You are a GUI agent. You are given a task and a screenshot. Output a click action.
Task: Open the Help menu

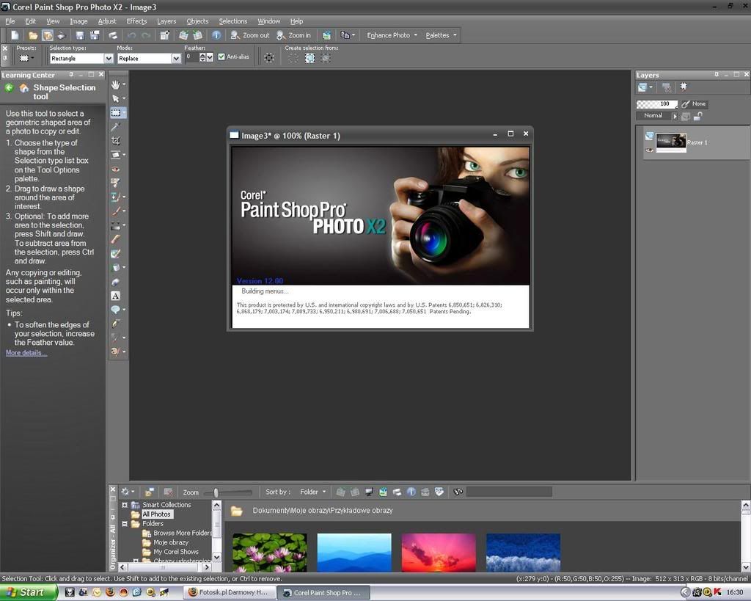pos(296,21)
